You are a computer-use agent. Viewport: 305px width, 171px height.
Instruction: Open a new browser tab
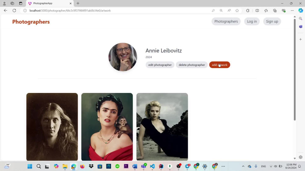[x=78, y=3]
